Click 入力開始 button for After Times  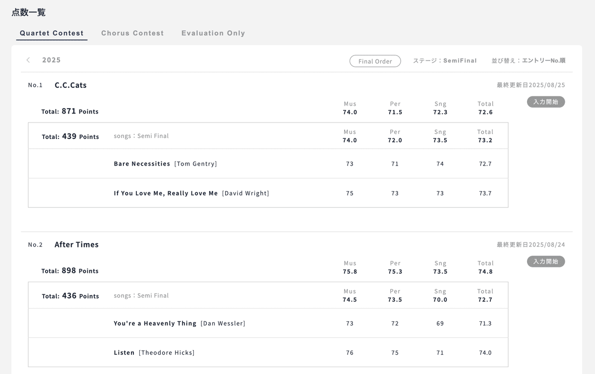(x=545, y=261)
